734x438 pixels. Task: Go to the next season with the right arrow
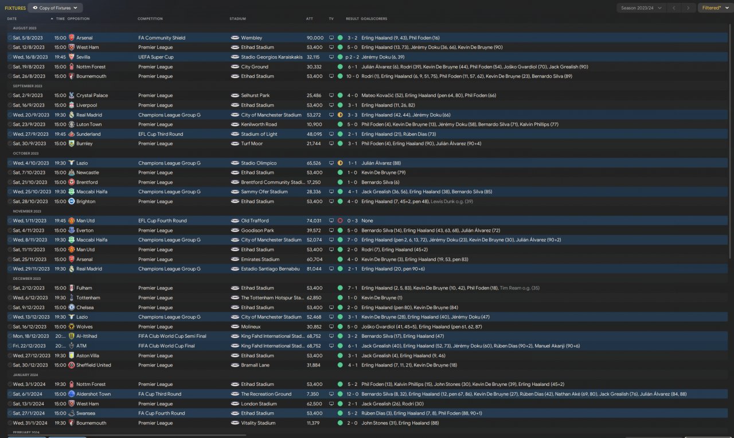[689, 8]
